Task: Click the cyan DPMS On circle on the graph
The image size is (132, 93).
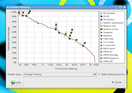Action: click(56, 28)
